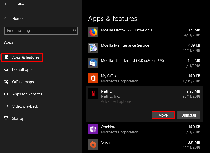210x153 pixels.
Task: Open Netflix Advanced options link
Action: (116, 101)
